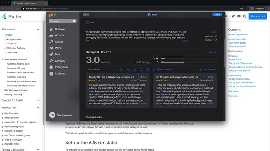The width and height of the screenshot is (270, 151).
Task: Open Incognito profile indicator
Action: [x=258, y=8]
